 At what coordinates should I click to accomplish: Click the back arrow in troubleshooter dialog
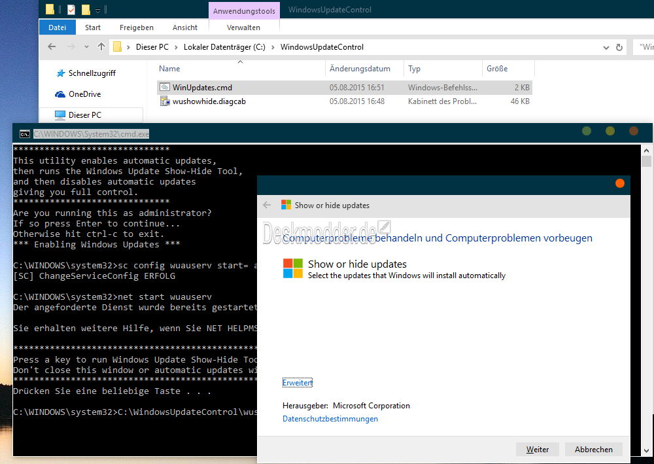tap(267, 205)
